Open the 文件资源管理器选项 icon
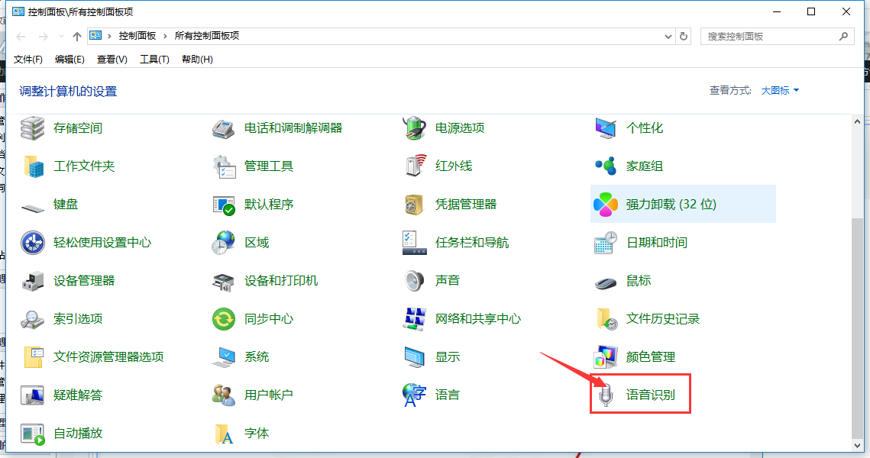This screenshot has width=870, height=458. click(x=33, y=358)
